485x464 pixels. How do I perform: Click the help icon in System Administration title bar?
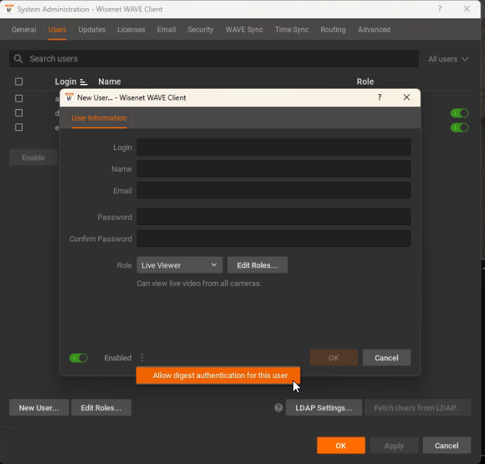[439, 9]
